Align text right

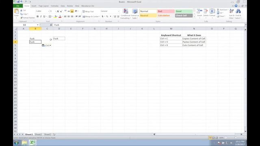(x=72, y=16)
